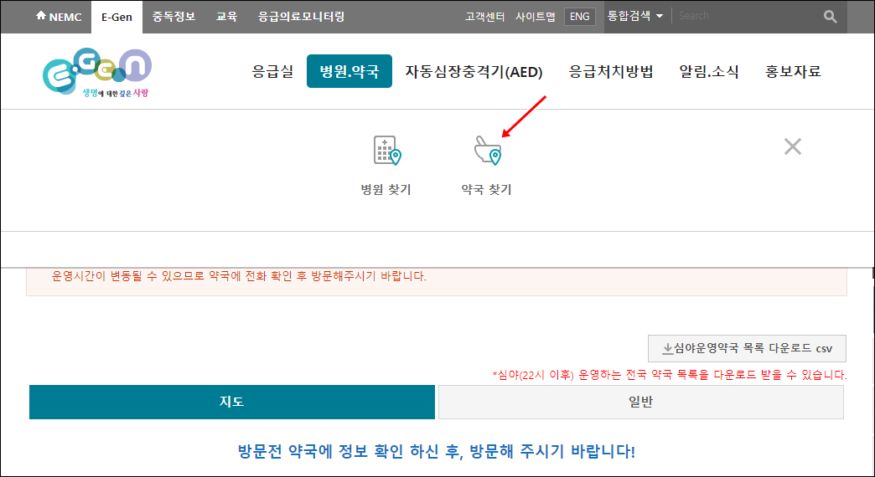Screen dimensions: 875x477
Task: Switch to the 일반 view tab
Action: pos(640,402)
